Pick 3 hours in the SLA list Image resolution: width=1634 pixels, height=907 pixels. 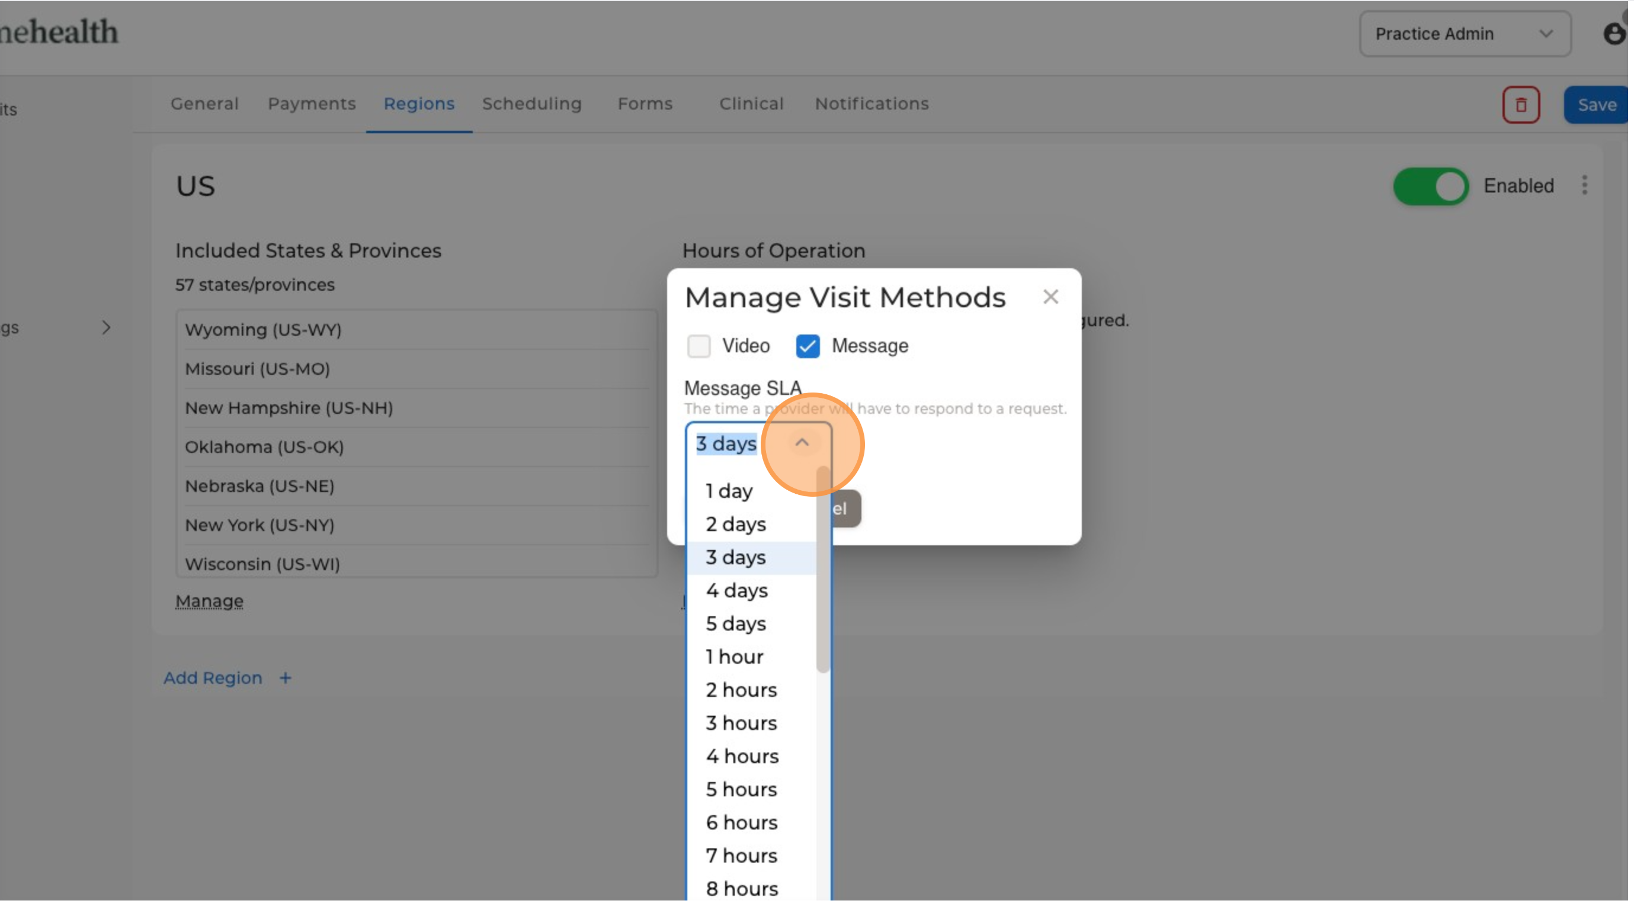click(x=753, y=725)
